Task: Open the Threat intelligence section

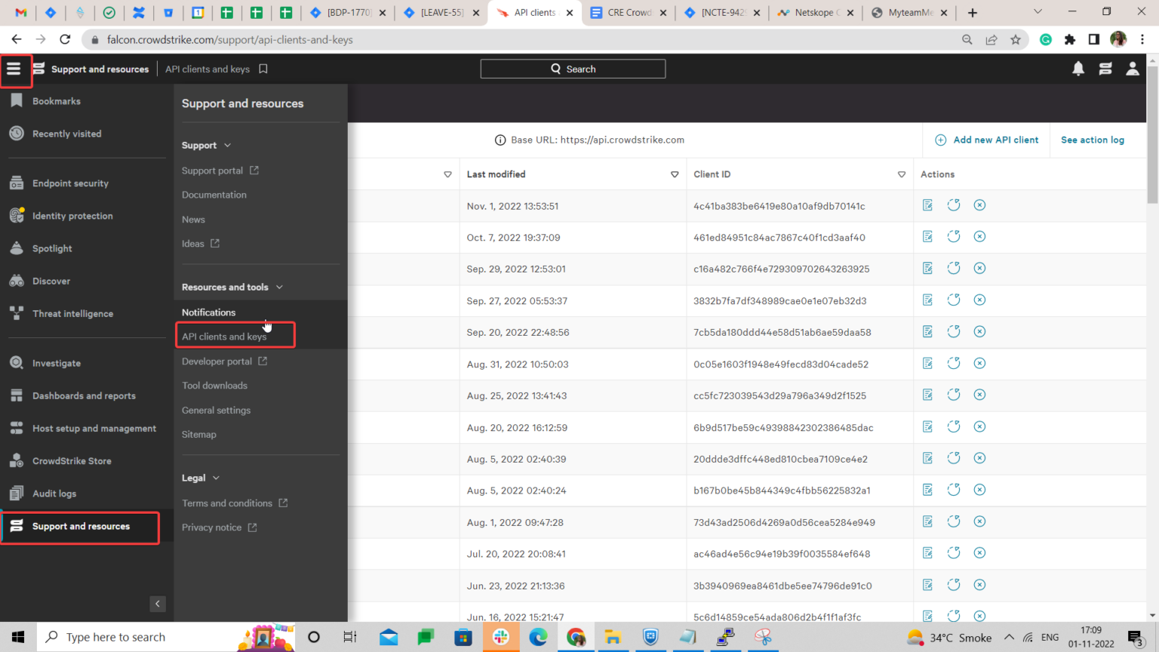Action: pos(71,313)
